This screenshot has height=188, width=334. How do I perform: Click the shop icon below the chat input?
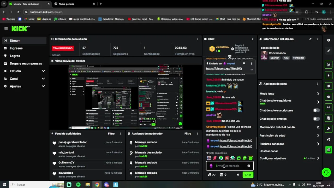(x=222, y=175)
